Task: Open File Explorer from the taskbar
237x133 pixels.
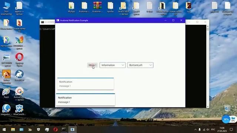Action: [x=13, y=130]
